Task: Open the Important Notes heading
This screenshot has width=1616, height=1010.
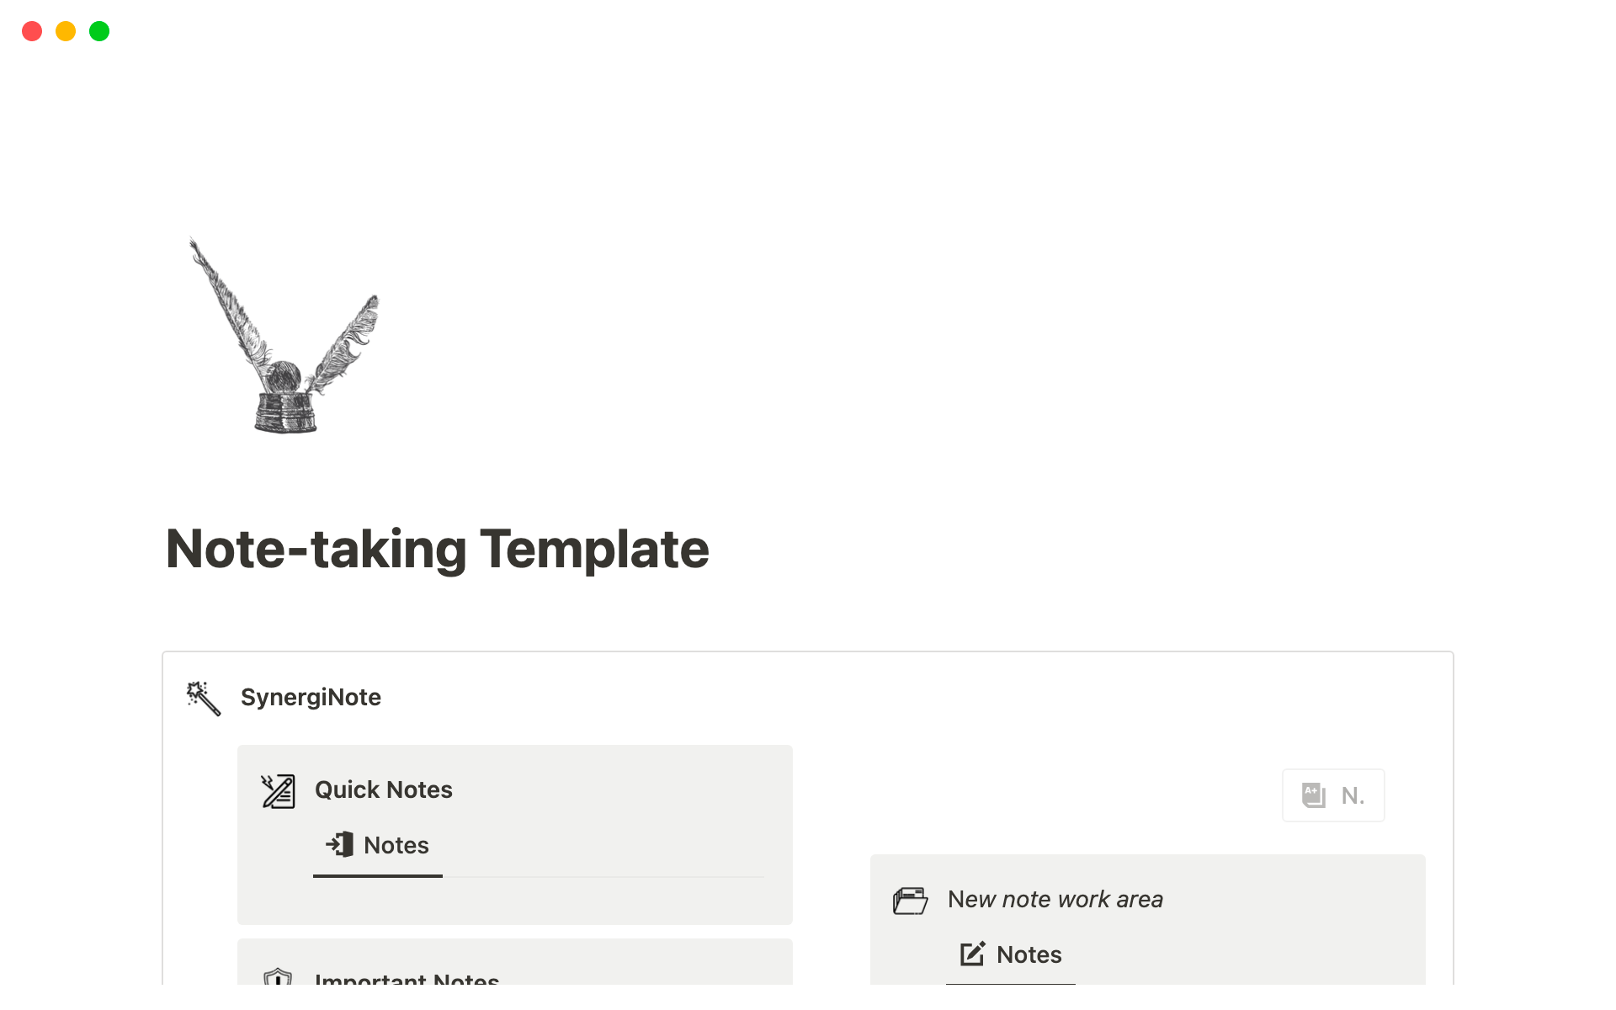Action: tap(407, 979)
